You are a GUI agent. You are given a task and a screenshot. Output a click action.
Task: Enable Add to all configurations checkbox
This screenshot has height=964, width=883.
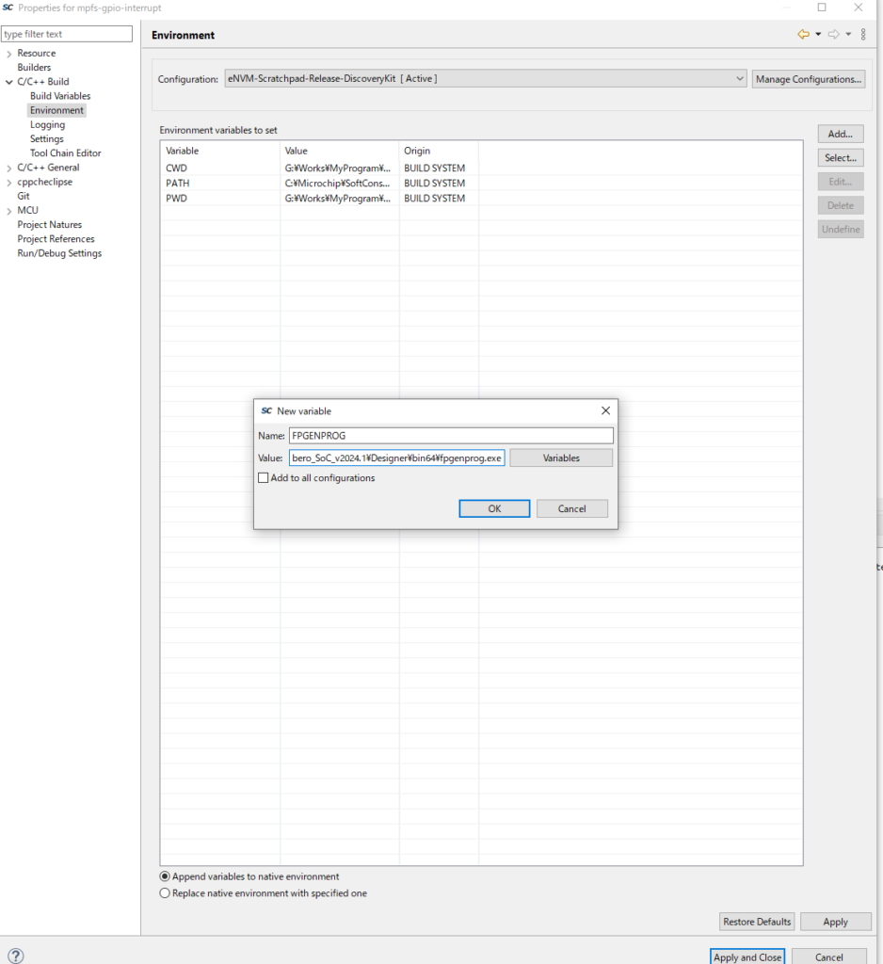click(264, 478)
